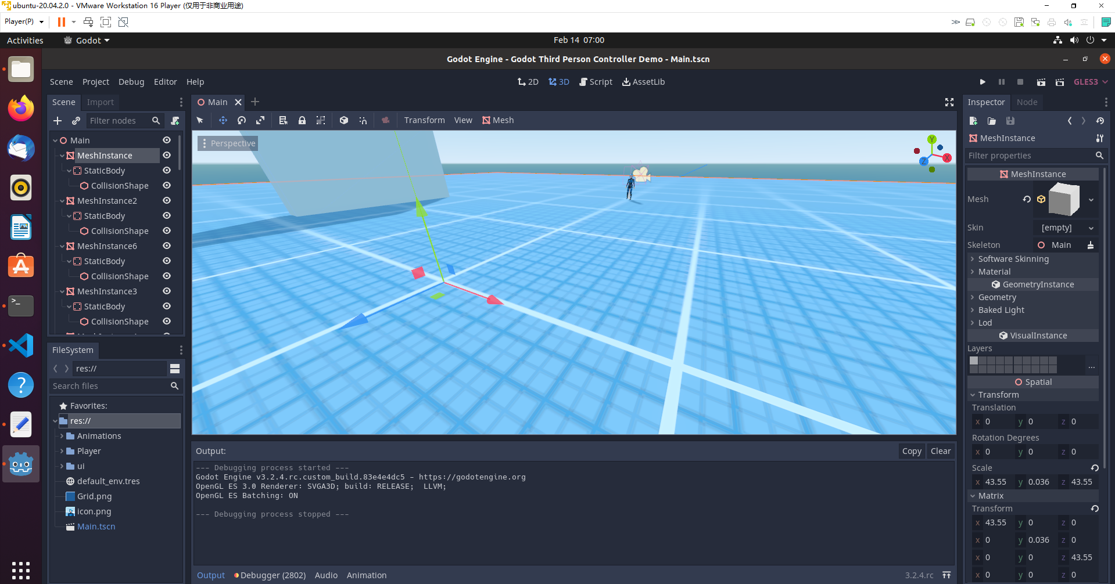Hide the StaticBody under MeshInstance6
The height and width of the screenshot is (584, 1115).
[x=166, y=261]
